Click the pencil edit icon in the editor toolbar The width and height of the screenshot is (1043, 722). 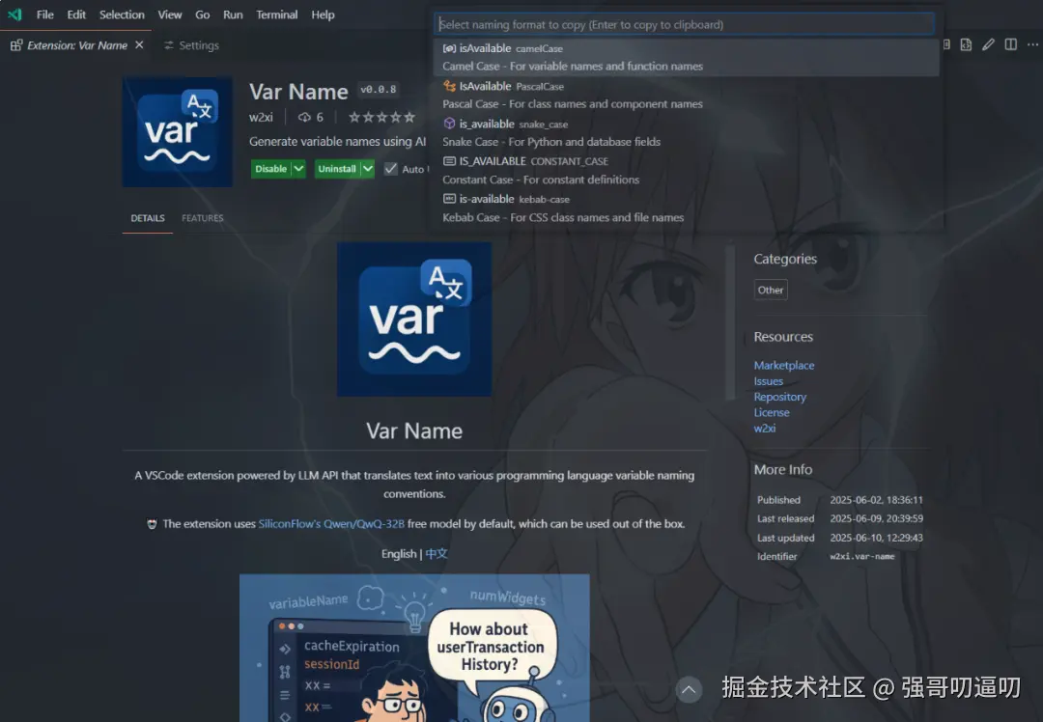point(989,44)
